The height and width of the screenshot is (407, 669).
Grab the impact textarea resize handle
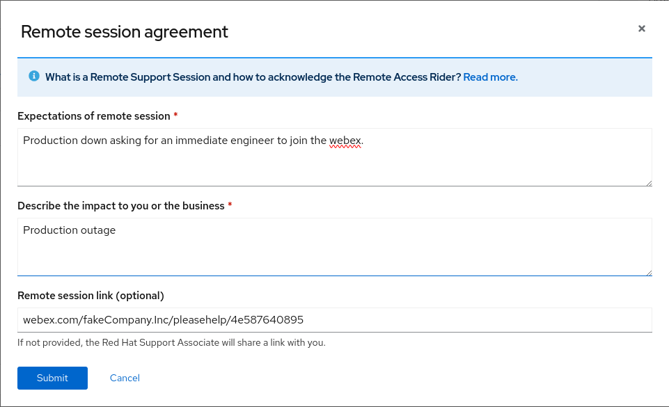tap(648, 272)
